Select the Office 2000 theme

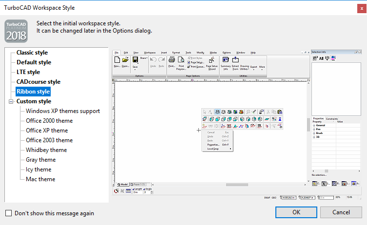click(49, 121)
